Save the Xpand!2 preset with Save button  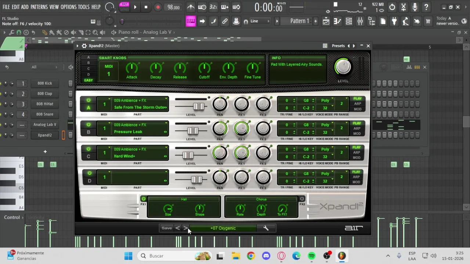point(167,228)
